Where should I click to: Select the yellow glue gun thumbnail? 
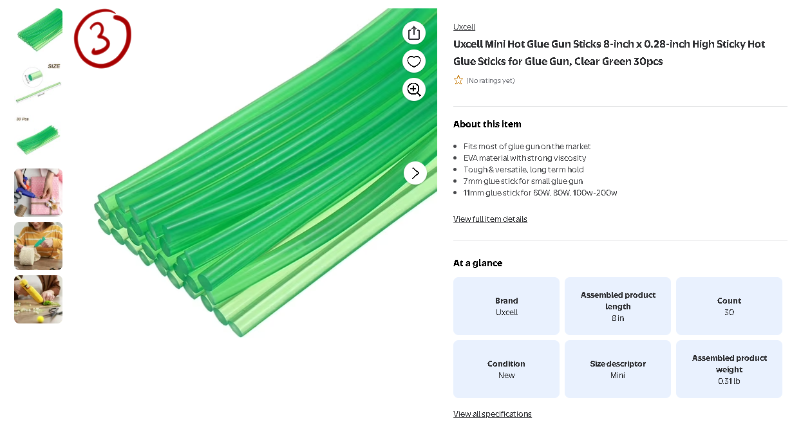click(39, 299)
